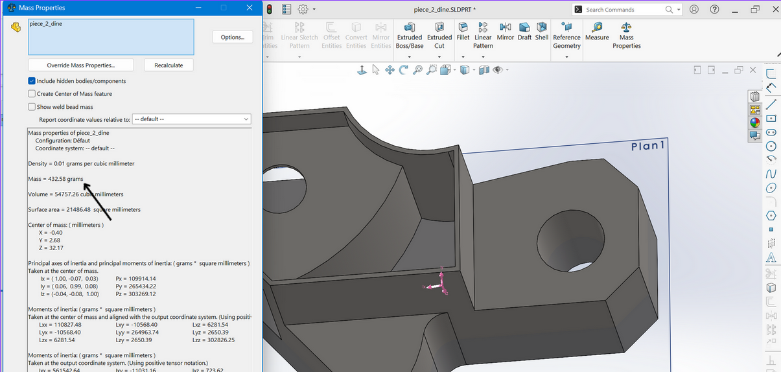Activate the Pan move view tool
The height and width of the screenshot is (372, 781).
tap(390, 70)
